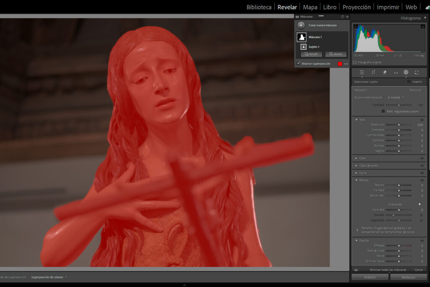Image resolution: width=430 pixels, height=287 pixels.
Task: Select the Masking tool icon
Action: coord(406,72)
